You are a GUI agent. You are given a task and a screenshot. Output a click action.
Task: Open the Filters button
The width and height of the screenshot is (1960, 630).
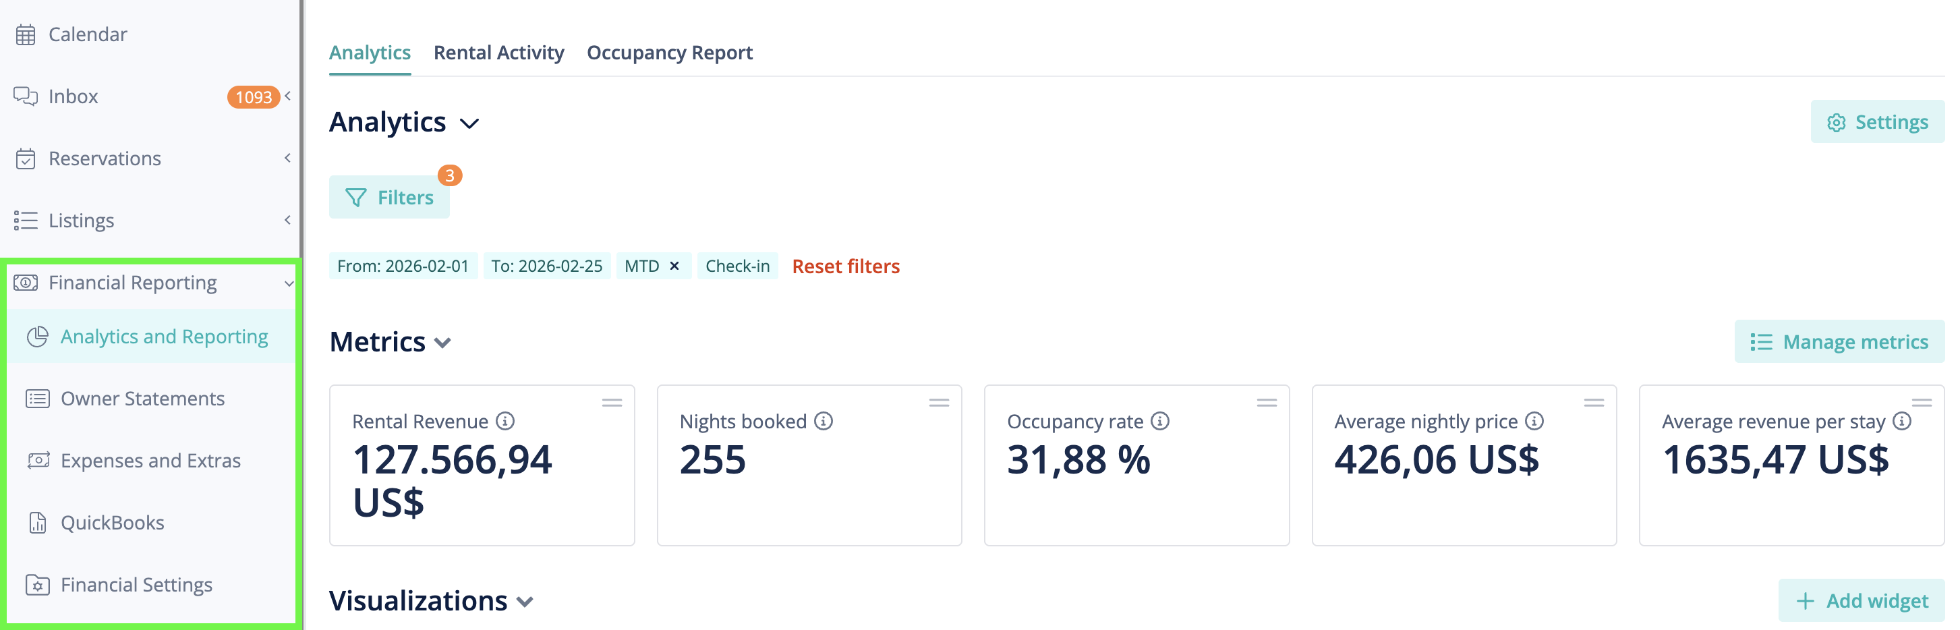(388, 197)
